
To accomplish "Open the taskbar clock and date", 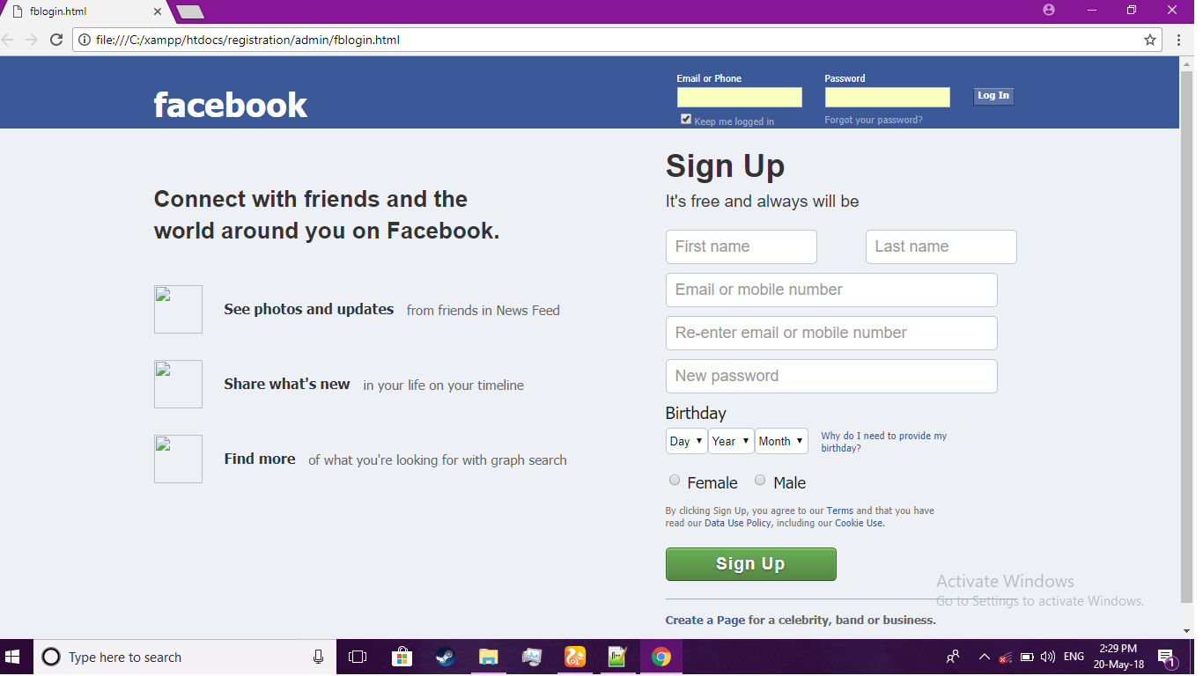I will coord(1118,657).
